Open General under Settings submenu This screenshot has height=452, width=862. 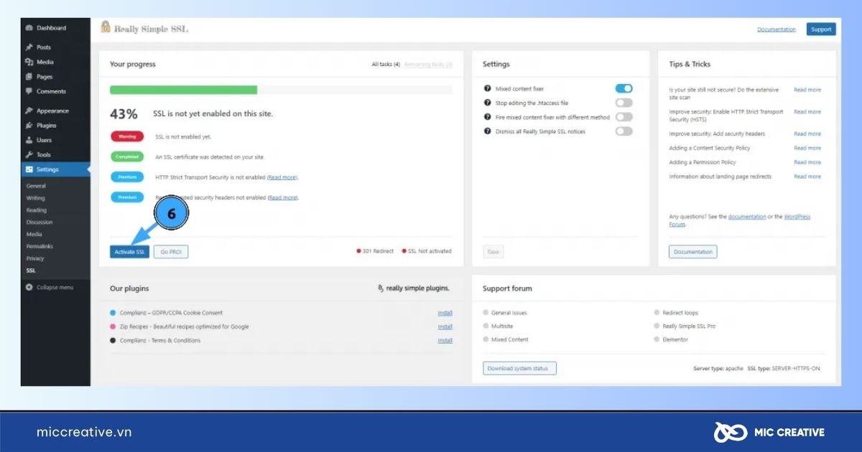click(36, 187)
